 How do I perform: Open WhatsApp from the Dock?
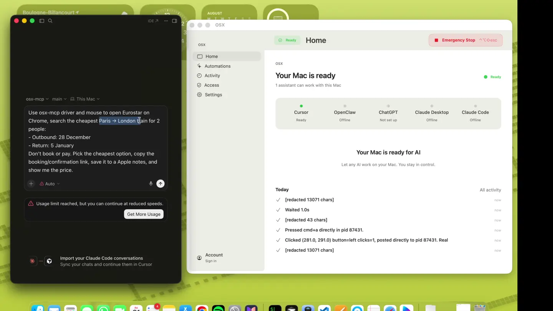click(103, 308)
